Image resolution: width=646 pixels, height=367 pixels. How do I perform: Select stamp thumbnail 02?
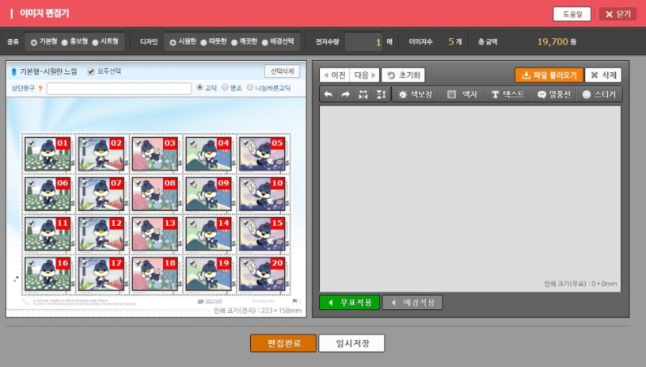tap(101, 154)
